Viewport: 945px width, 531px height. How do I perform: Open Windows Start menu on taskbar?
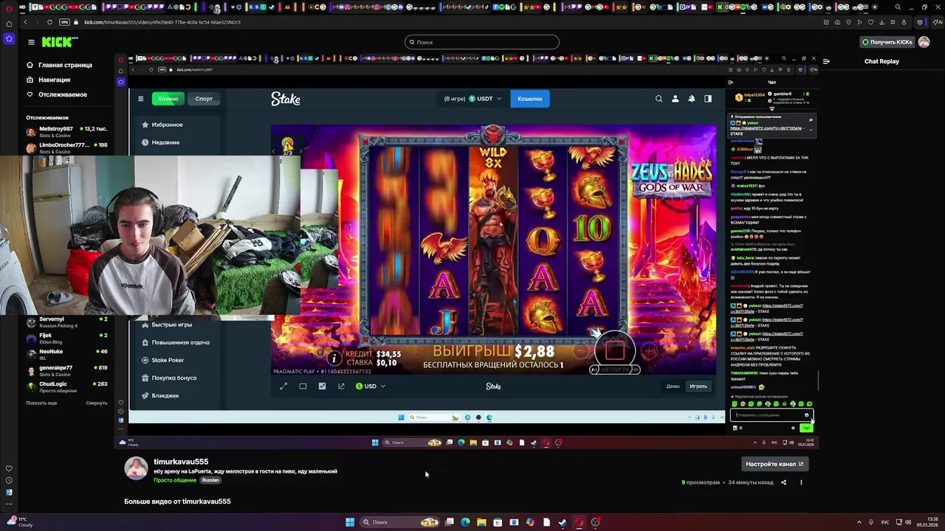[x=349, y=522]
